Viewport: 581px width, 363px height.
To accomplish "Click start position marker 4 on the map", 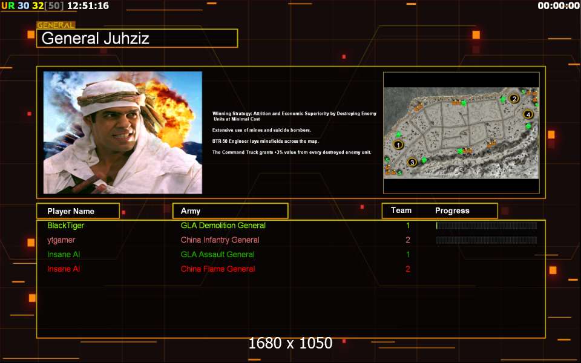I will (528, 114).
